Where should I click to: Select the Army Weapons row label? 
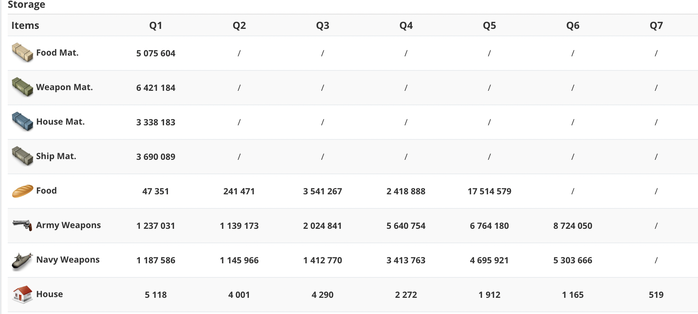point(68,225)
